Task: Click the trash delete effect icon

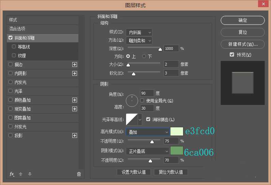Action: click(x=79, y=174)
